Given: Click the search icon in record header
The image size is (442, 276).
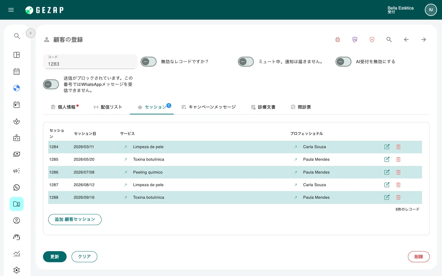Looking at the screenshot, I should click(389, 40).
